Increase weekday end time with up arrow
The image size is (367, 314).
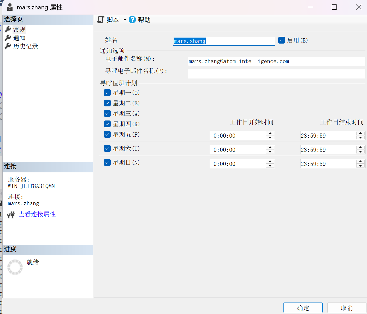[360, 134]
